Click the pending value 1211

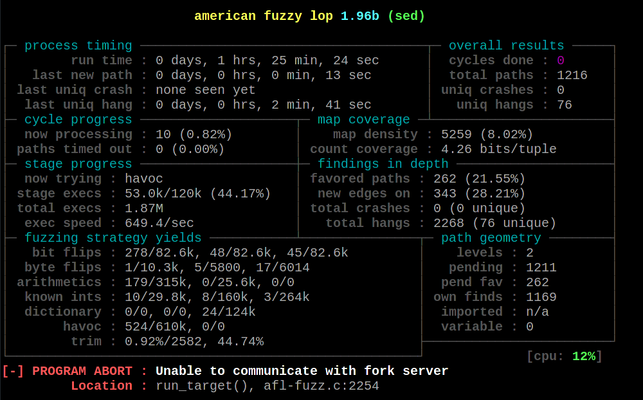point(541,267)
